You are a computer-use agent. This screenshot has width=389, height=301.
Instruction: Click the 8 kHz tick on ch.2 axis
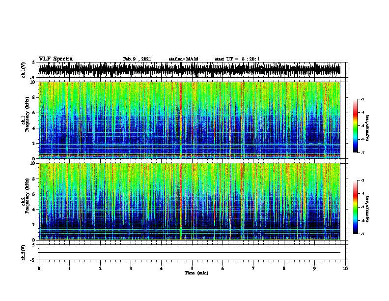34,179
